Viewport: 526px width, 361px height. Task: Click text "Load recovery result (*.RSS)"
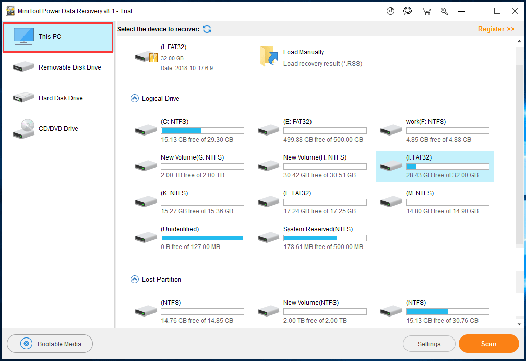323,64
